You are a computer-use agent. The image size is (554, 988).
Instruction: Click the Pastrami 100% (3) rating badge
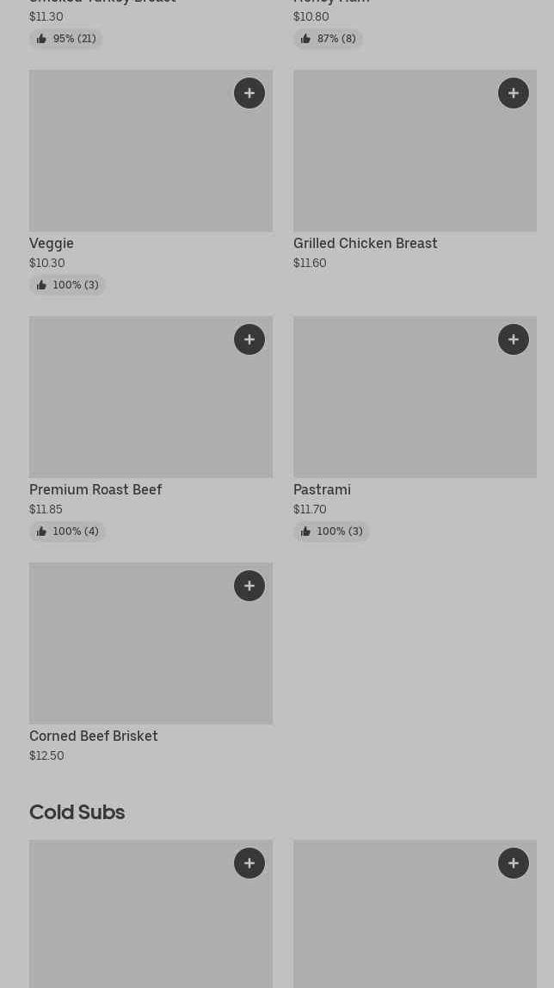click(331, 531)
